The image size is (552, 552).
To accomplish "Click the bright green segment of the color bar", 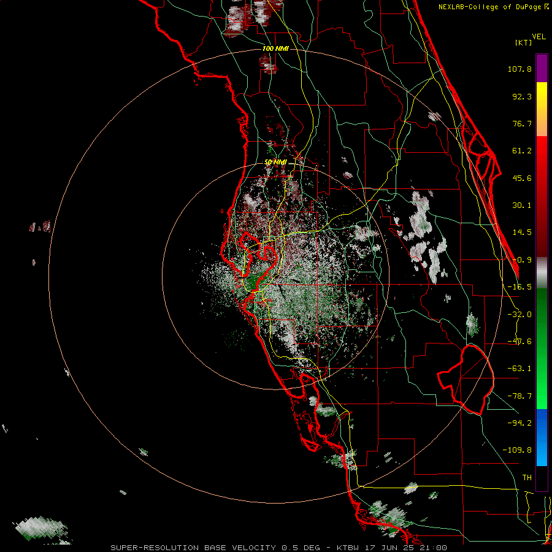I will click(x=542, y=380).
